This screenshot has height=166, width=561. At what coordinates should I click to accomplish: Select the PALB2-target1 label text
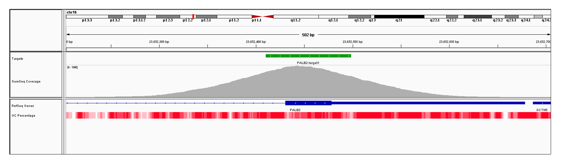[x=308, y=63]
